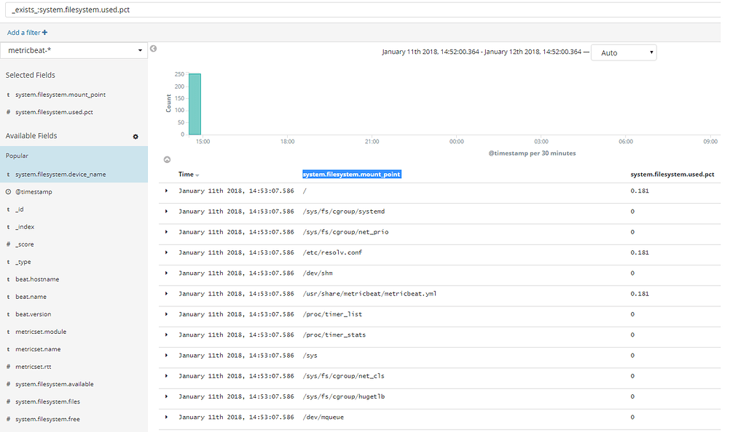Select the metricset.module field

[41, 332]
